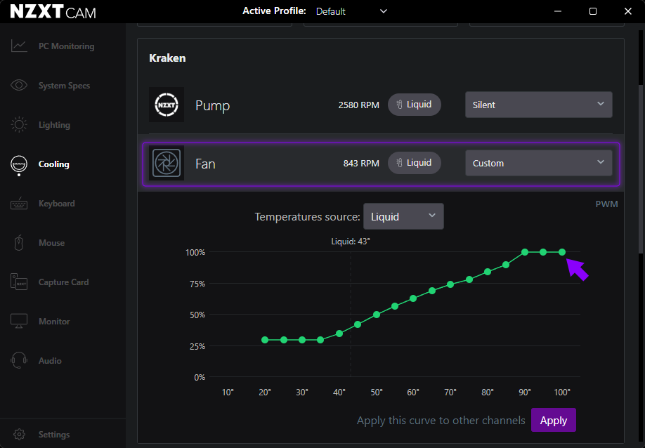Viewport: 645px width, 448px height.
Task: Open System Specs via eye icon
Action: pyautogui.click(x=19, y=86)
